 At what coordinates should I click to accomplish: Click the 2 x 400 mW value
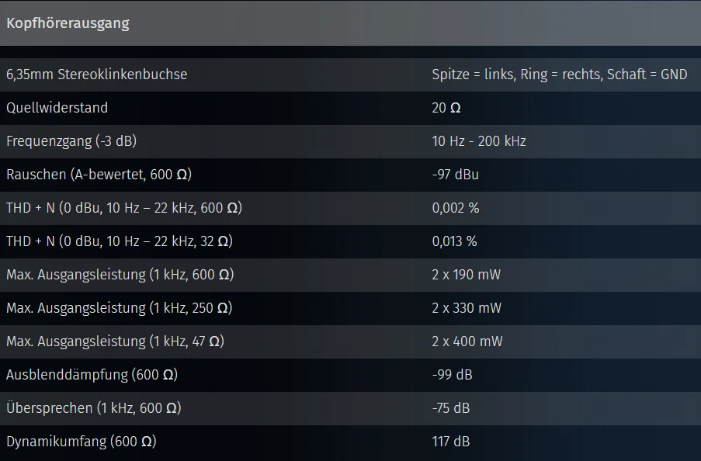467,341
